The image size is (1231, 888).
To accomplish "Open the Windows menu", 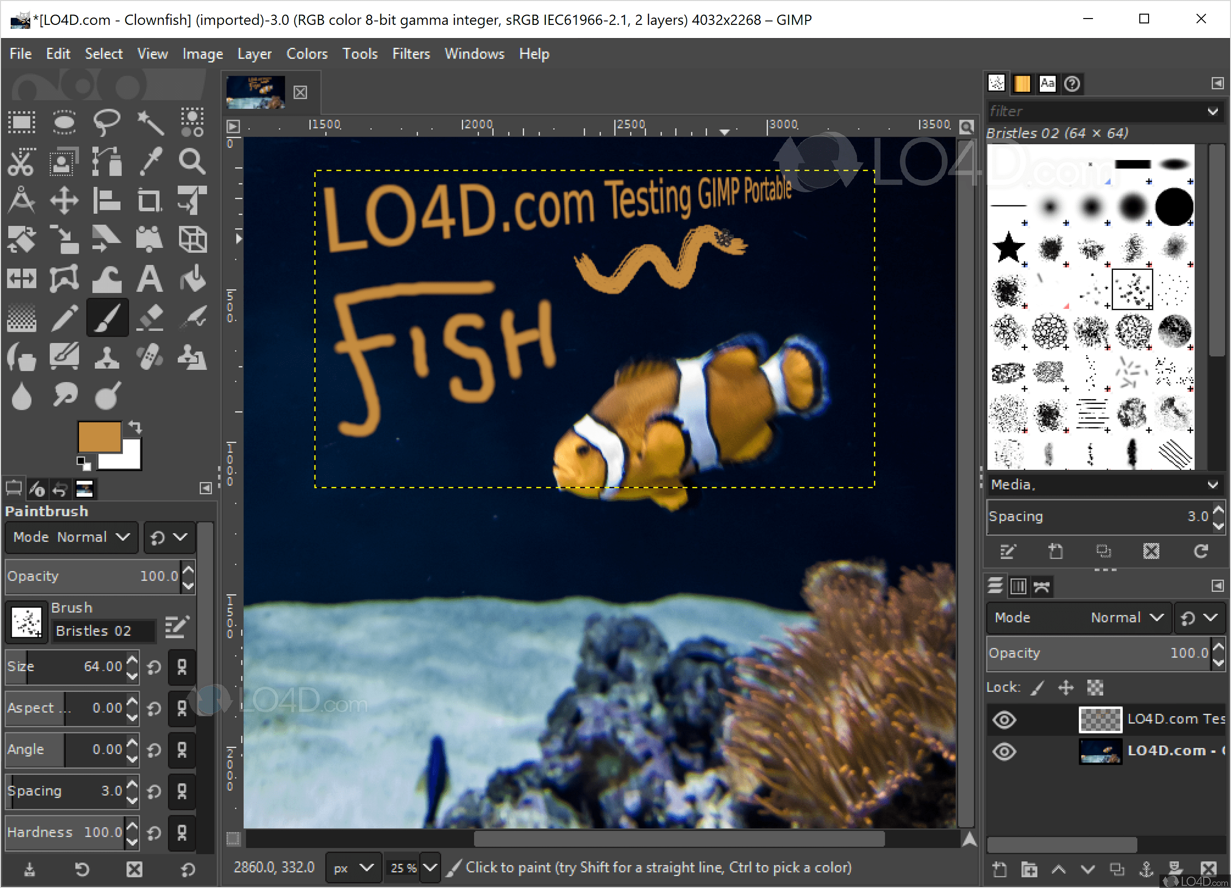I will pyautogui.click(x=475, y=54).
